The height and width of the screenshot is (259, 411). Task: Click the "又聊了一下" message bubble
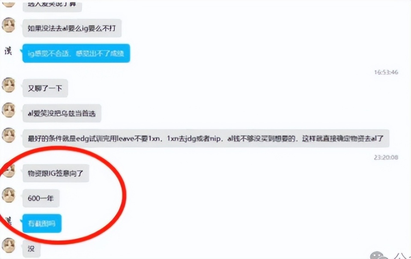click(x=45, y=88)
